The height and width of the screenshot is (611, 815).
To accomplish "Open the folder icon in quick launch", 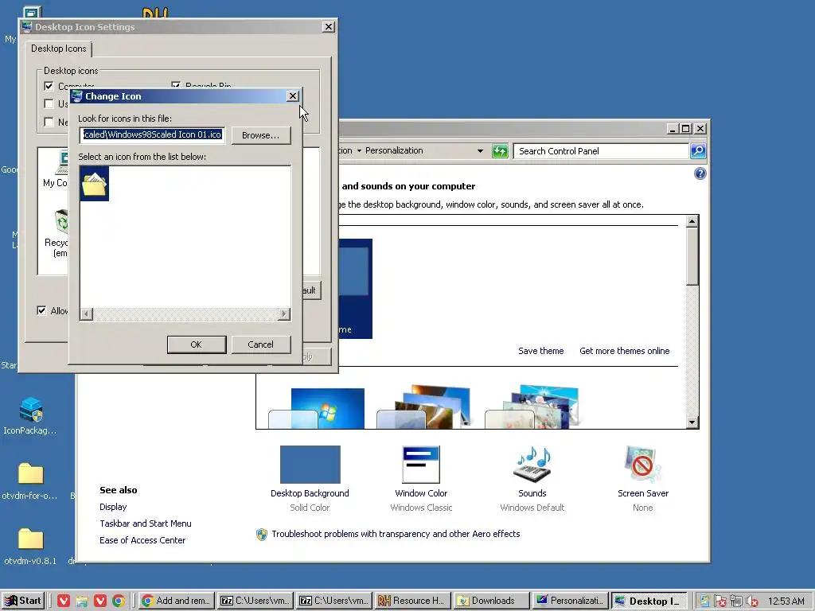I will pyautogui.click(x=82, y=601).
